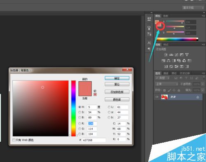Add a Posterize adjustment
Image resolution: width=206 pixels, height=162 pixels.
pos(171,66)
